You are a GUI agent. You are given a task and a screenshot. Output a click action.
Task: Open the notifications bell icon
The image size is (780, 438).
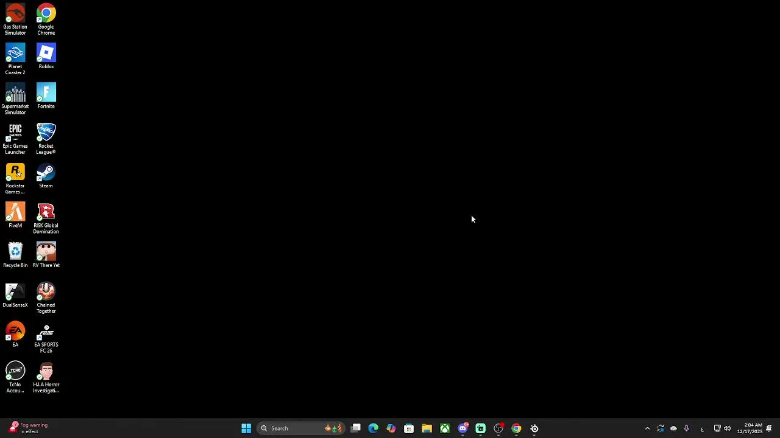pos(769,428)
